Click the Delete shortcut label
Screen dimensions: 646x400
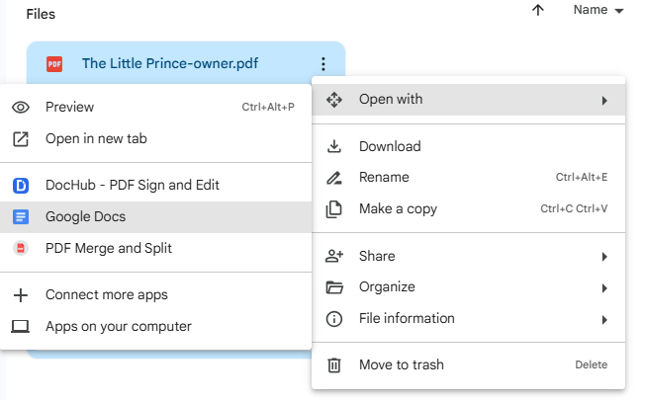point(592,364)
